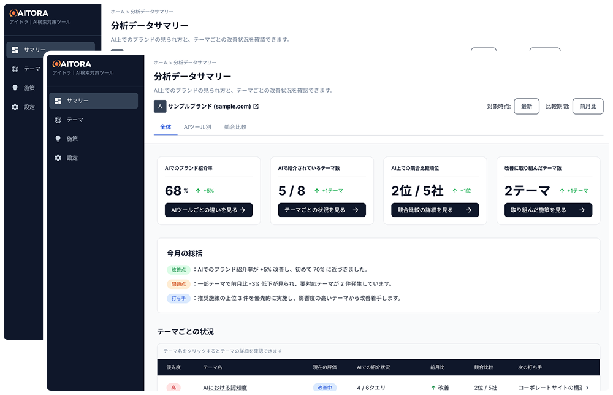The image size is (613, 395).
Task: Click the サマリー grid icon in the back window
Action: (15, 50)
